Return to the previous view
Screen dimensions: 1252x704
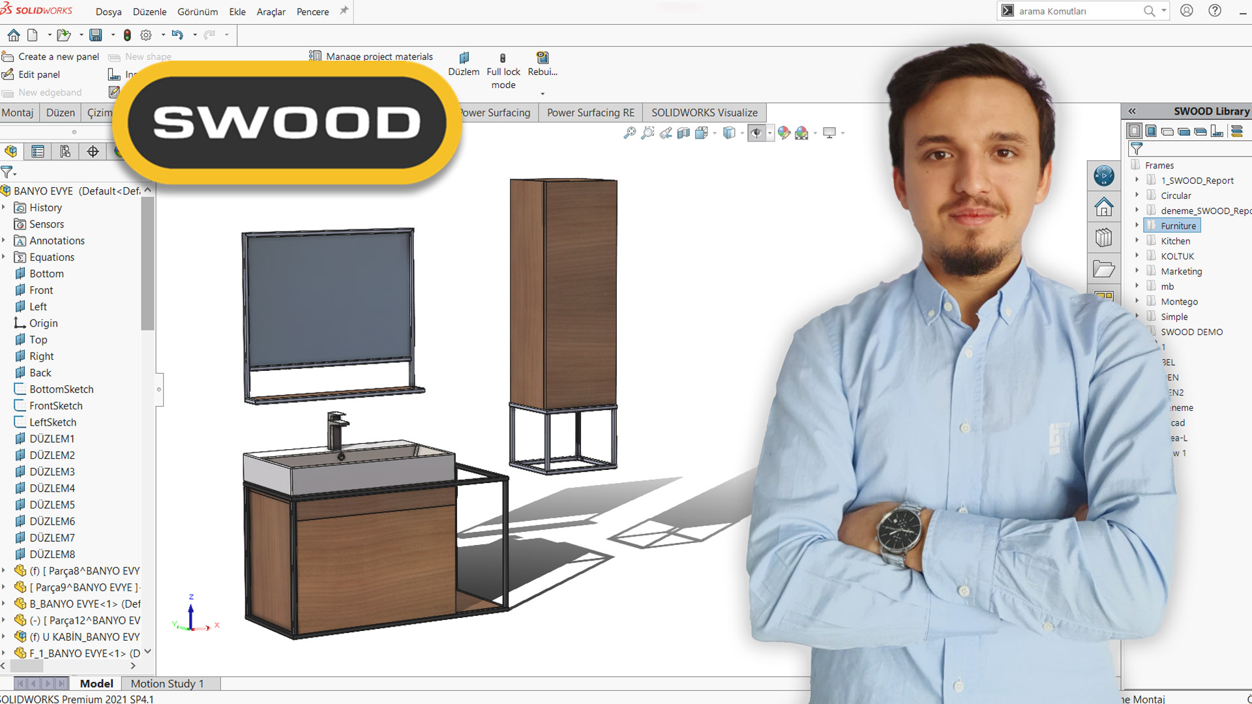point(666,133)
